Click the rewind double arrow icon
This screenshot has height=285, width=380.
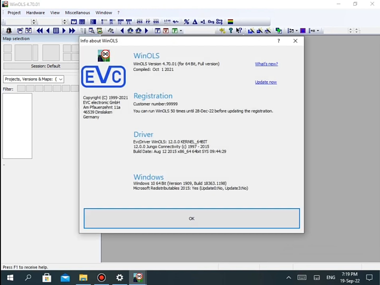[x=40, y=31]
